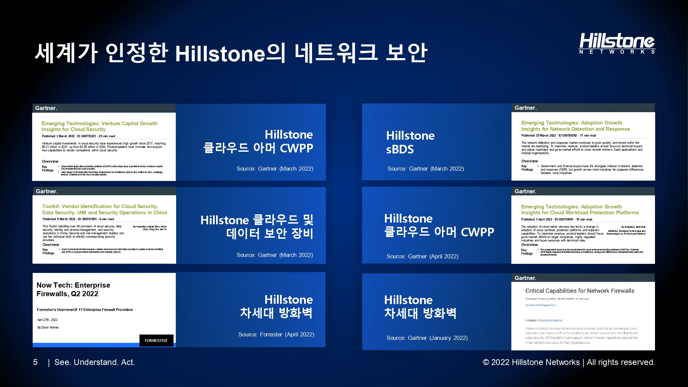Click the FORRESTER black badge
The width and height of the screenshot is (688, 387).
click(156, 341)
